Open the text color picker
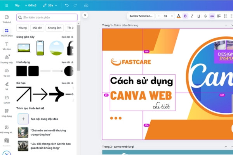 pyautogui.click(x=179, y=16)
